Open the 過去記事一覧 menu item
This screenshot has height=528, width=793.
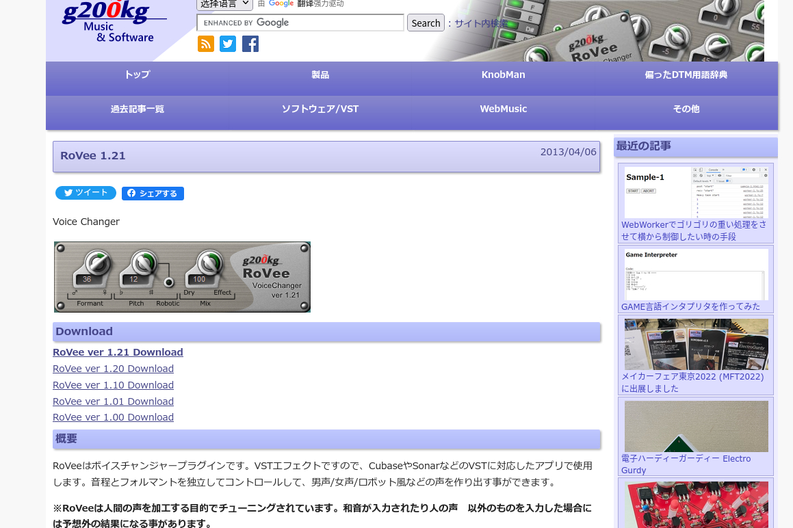(138, 109)
